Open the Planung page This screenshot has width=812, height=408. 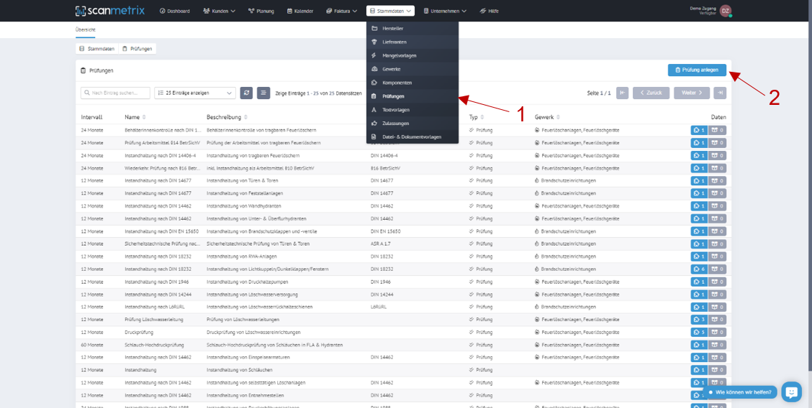[x=261, y=11]
